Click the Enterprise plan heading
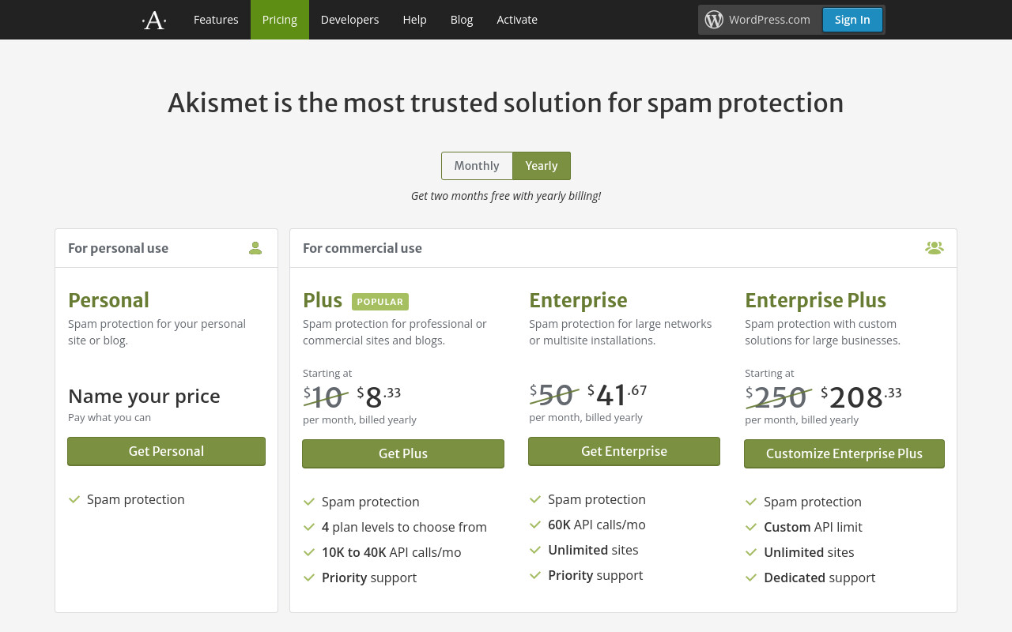 [x=578, y=300]
